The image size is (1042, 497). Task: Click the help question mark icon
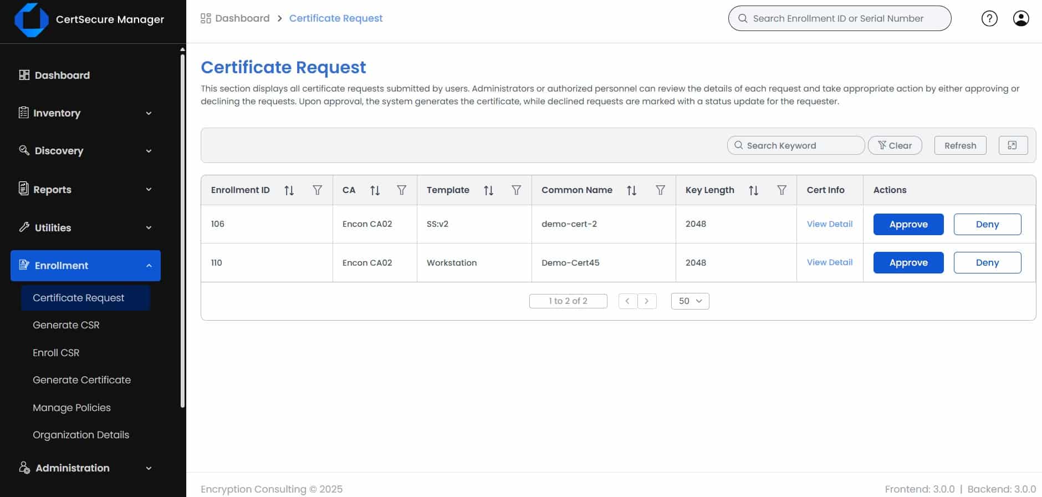[989, 18]
